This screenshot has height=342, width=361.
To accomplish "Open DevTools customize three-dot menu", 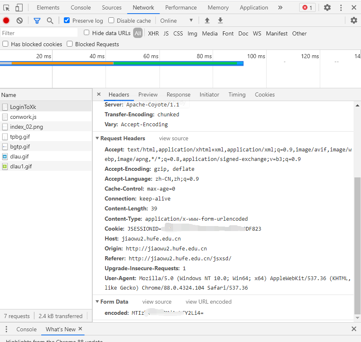I will (341, 7).
